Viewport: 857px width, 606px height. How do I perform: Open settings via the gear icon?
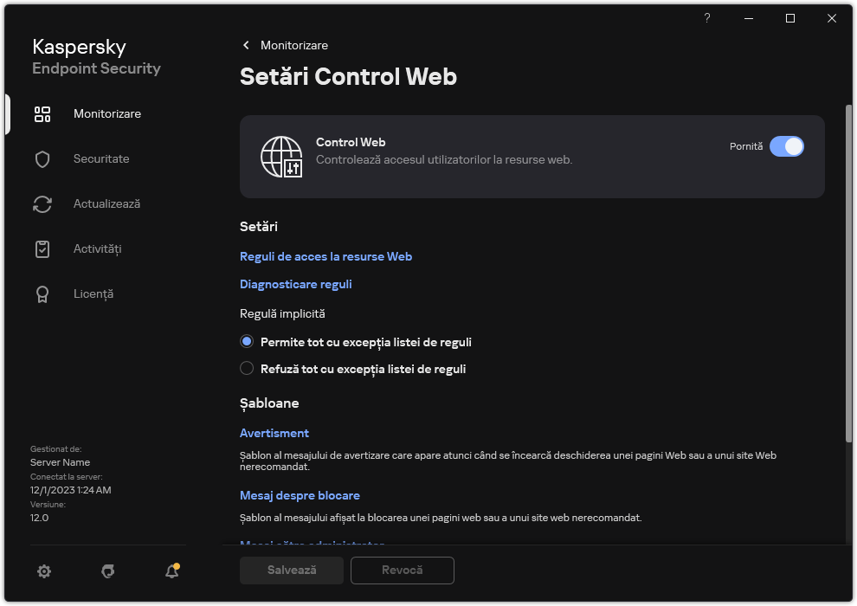(43, 571)
